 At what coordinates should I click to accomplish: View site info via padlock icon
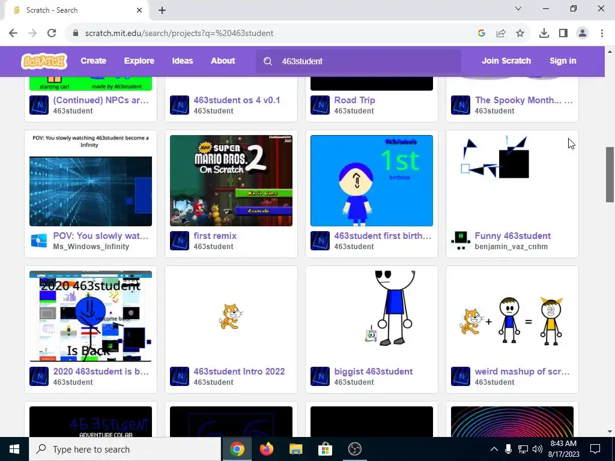click(76, 33)
